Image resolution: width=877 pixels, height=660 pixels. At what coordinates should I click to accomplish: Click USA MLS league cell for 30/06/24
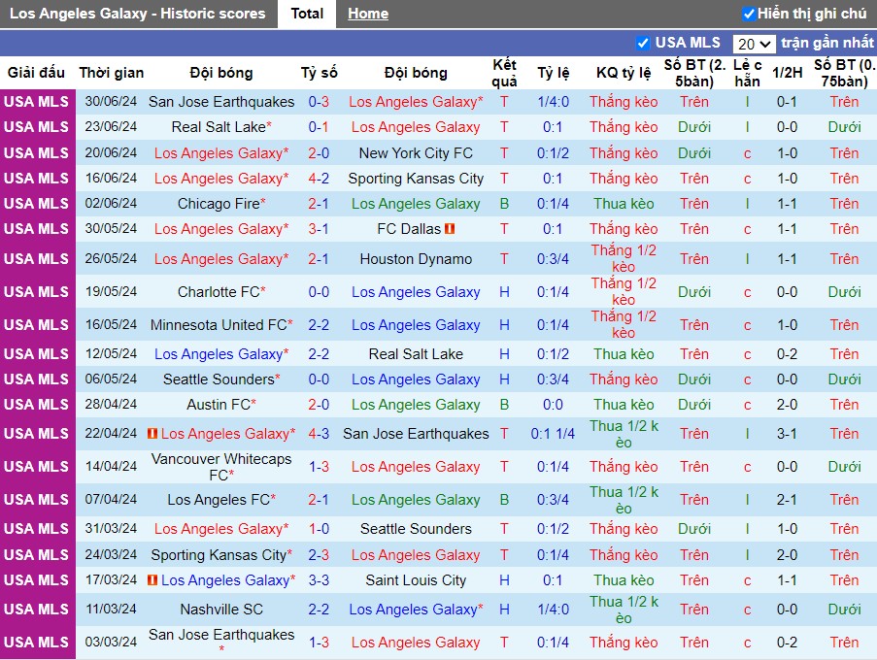click(x=37, y=102)
